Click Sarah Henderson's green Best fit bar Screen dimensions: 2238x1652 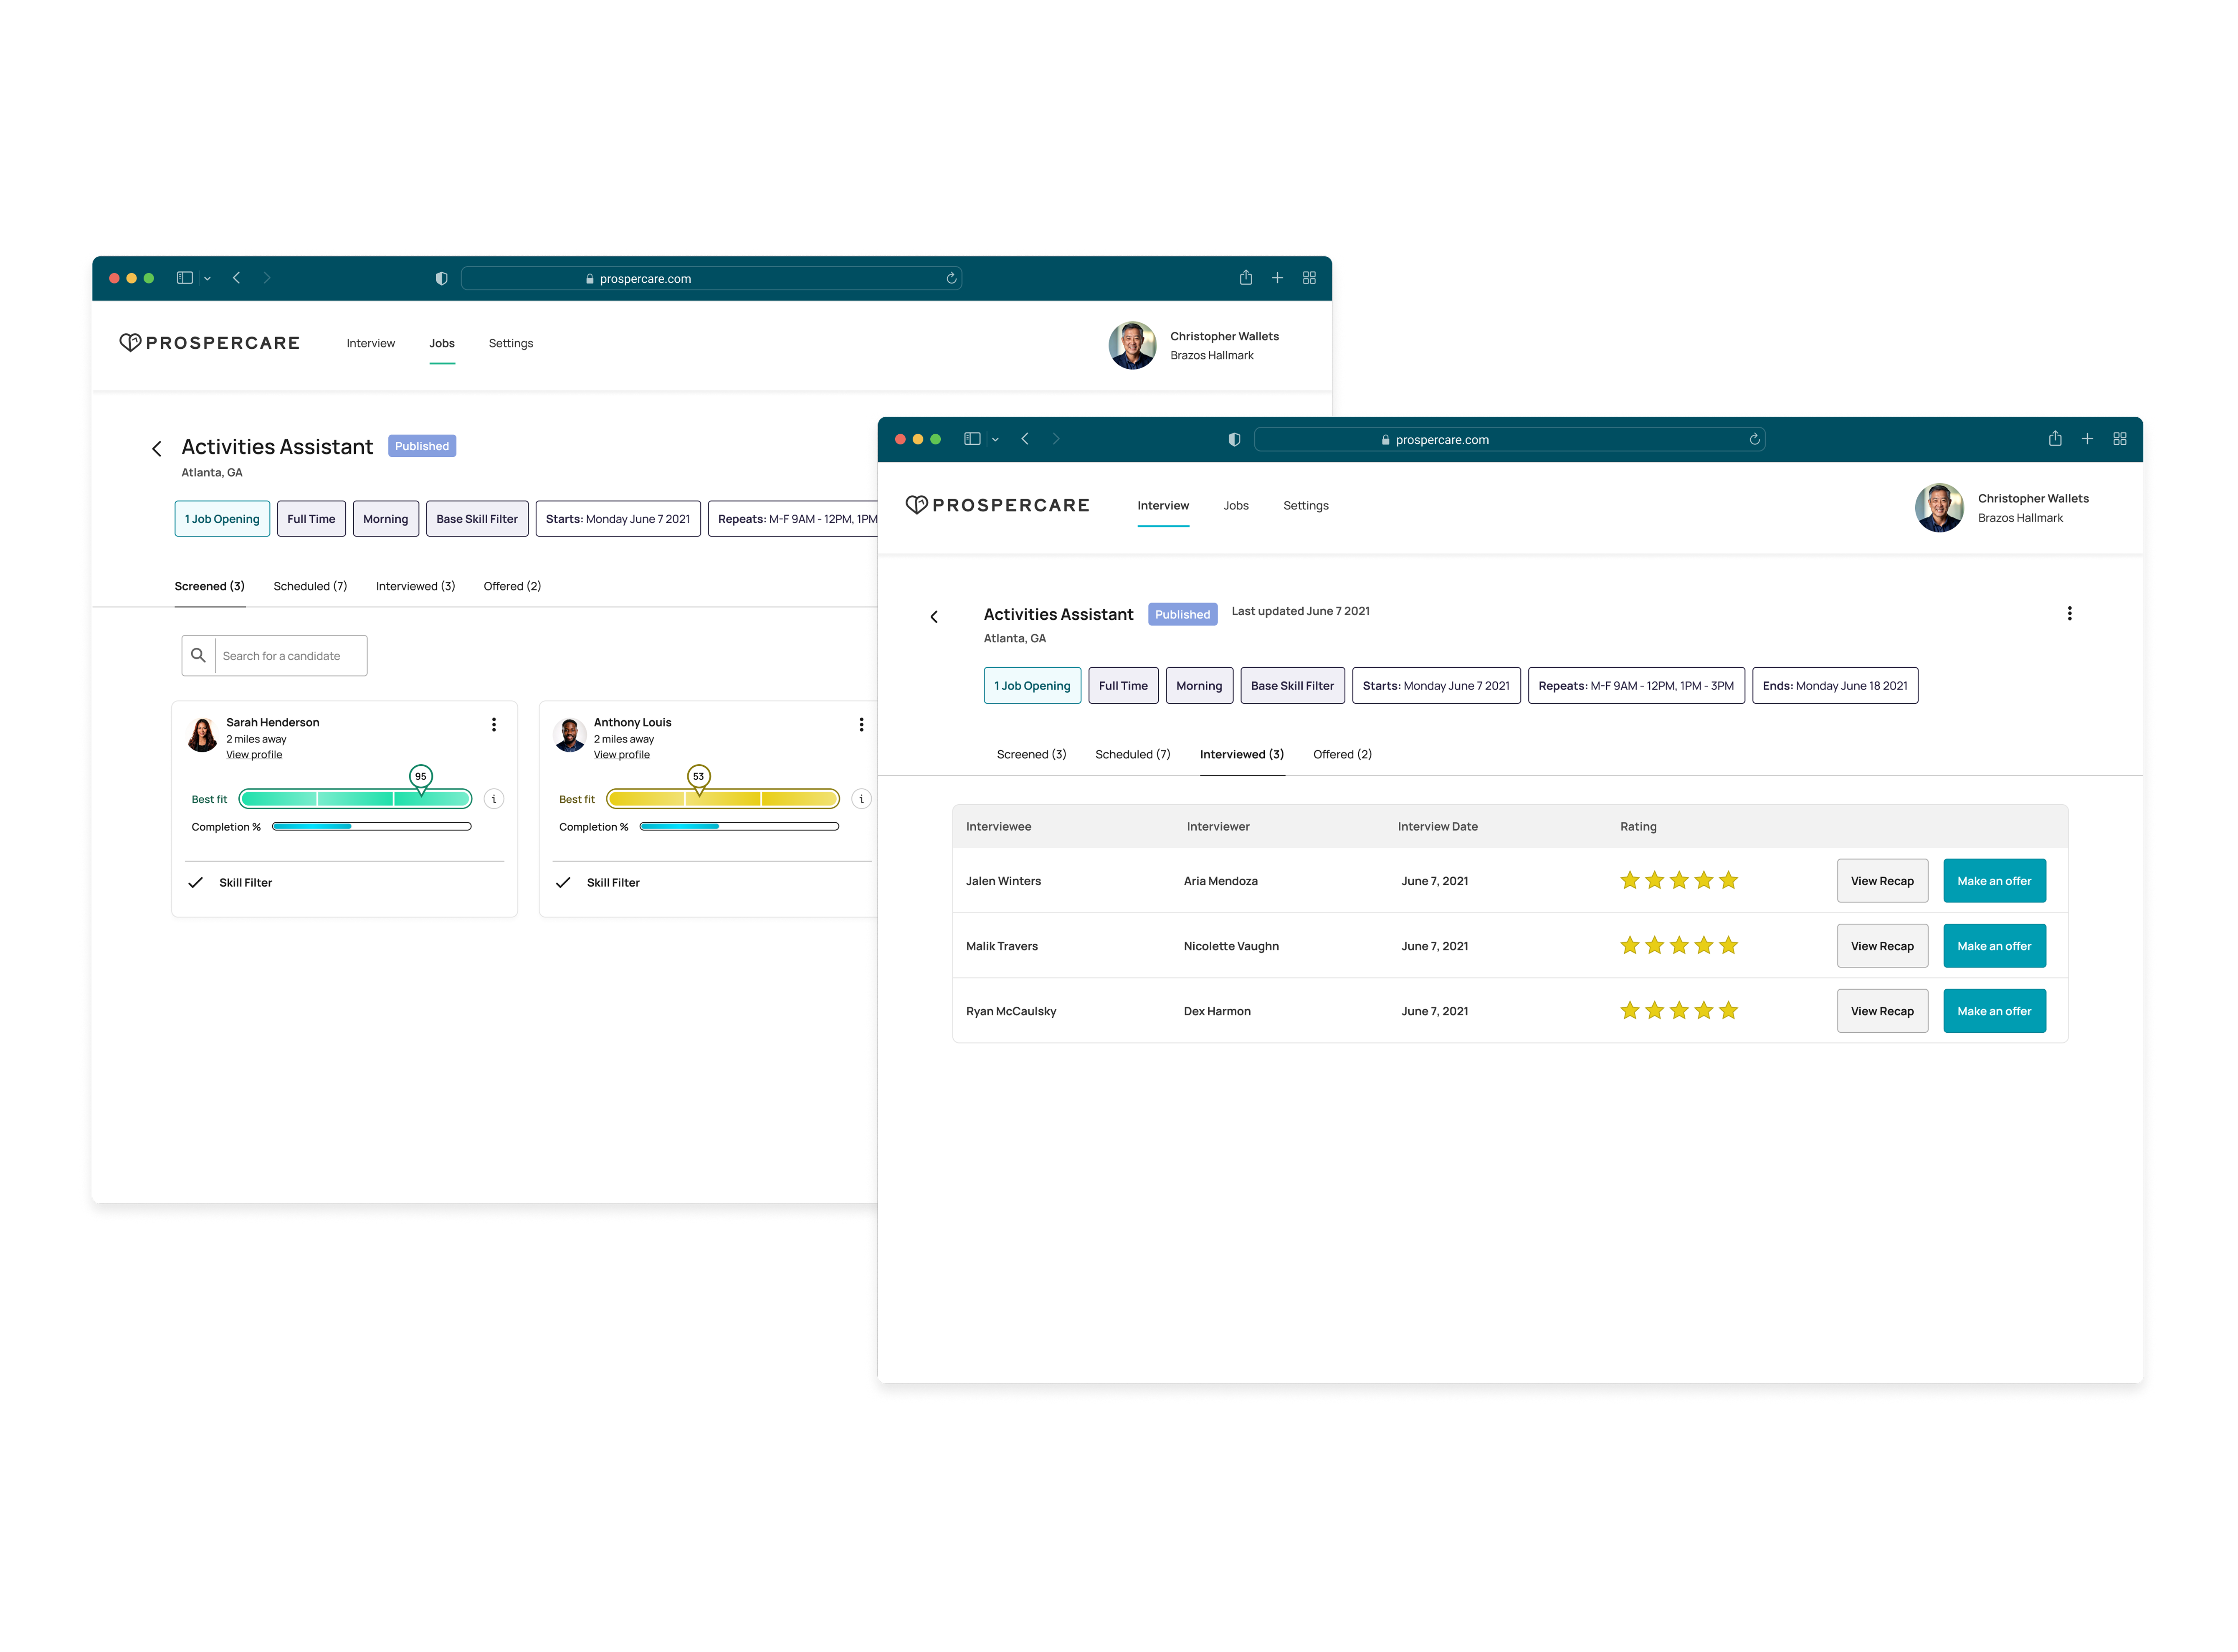(x=355, y=799)
